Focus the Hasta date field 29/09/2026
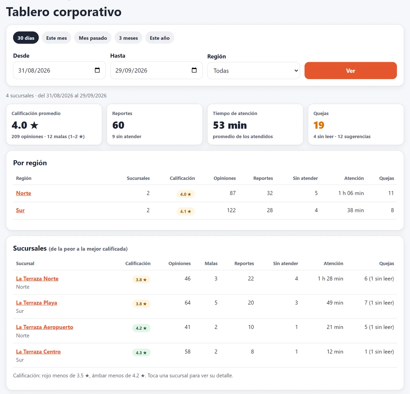The height and width of the screenshot is (394, 410). point(156,70)
